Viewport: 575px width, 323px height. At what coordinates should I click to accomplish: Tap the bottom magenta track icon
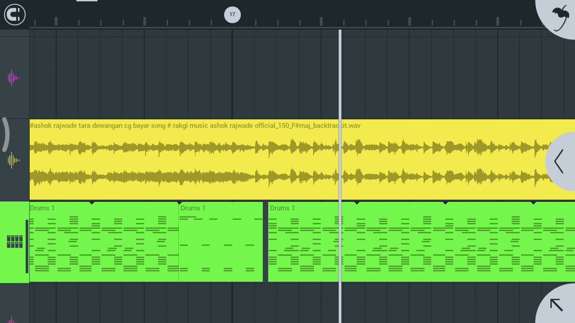point(13,319)
